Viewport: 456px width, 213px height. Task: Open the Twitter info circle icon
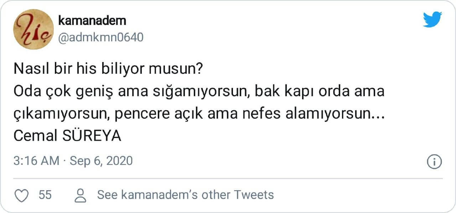pyautogui.click(x=434, y=162)
